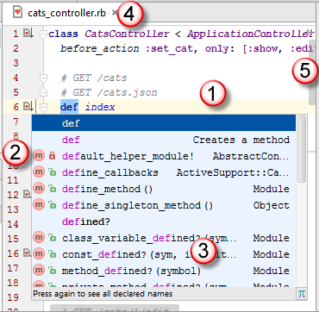The width and height of the screenshot is (319, 312).
Task: Click the method icon beside const_defined?
Action: point(38,254)
